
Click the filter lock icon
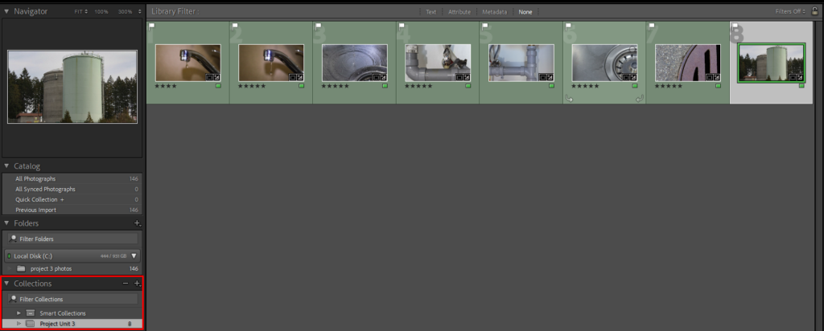[815, 12]
